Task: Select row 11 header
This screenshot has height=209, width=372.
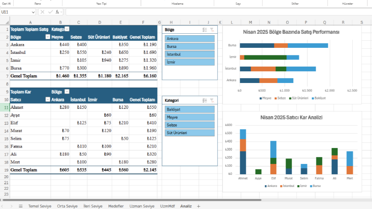Action: [x=5, y=107]
